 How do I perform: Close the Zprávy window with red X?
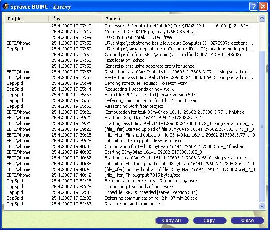coord(263,7)
